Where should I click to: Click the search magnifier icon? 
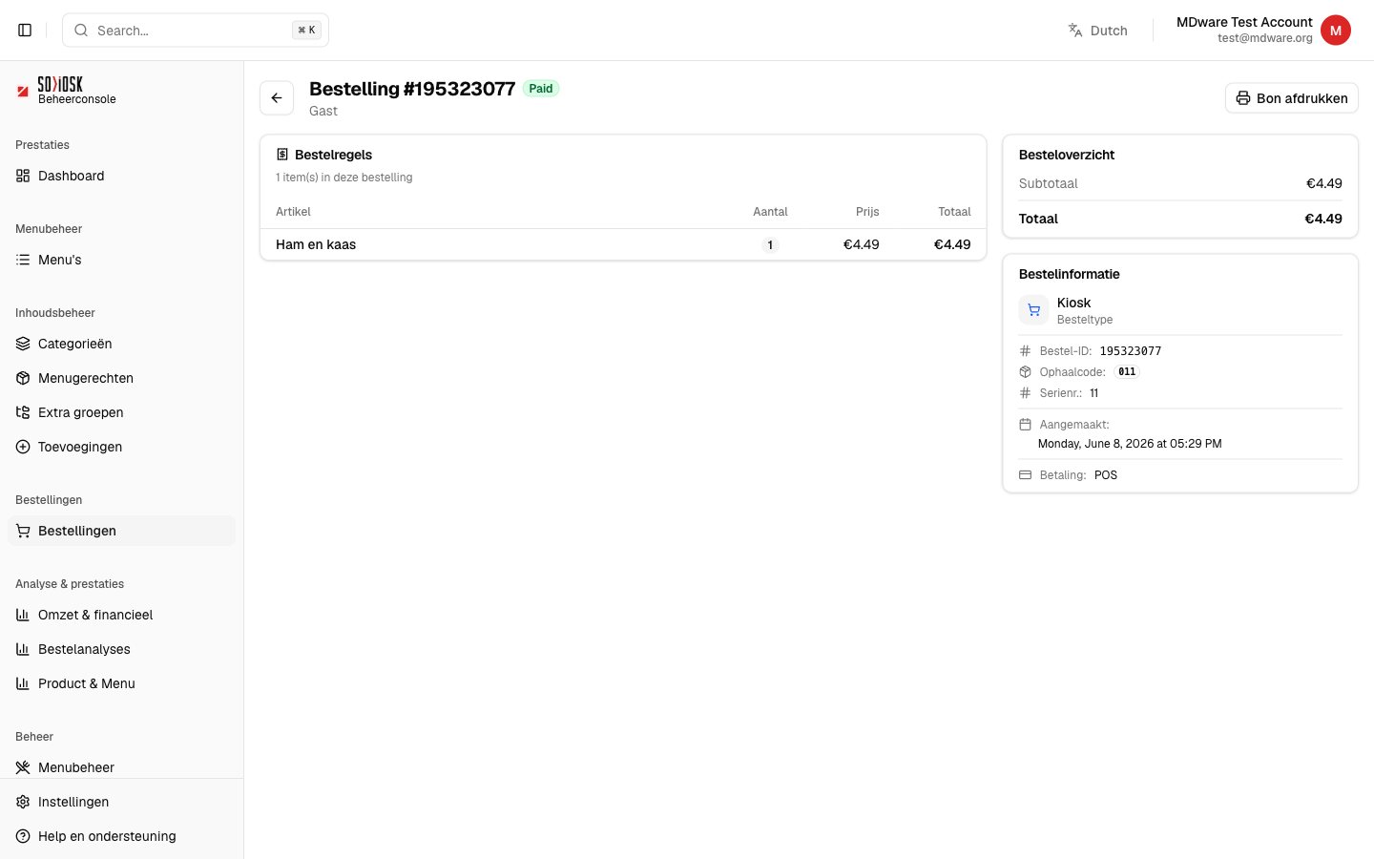[x=81, y=31]
